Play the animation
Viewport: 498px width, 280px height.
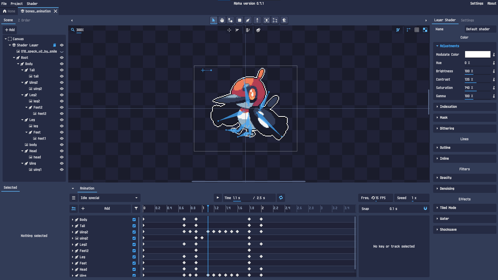click(218, 198)
